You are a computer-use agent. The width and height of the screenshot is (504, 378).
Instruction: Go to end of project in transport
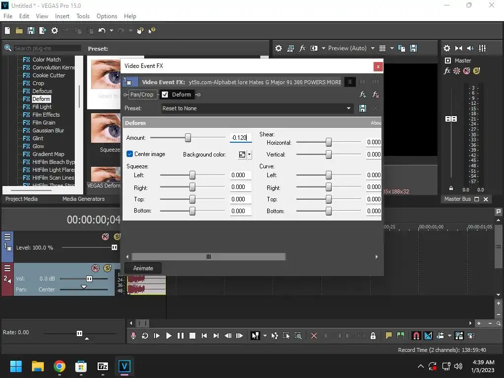click(x=216, y=336)
